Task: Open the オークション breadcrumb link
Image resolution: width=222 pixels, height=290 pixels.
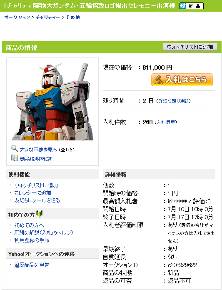Action: click(x=17, y=17)
